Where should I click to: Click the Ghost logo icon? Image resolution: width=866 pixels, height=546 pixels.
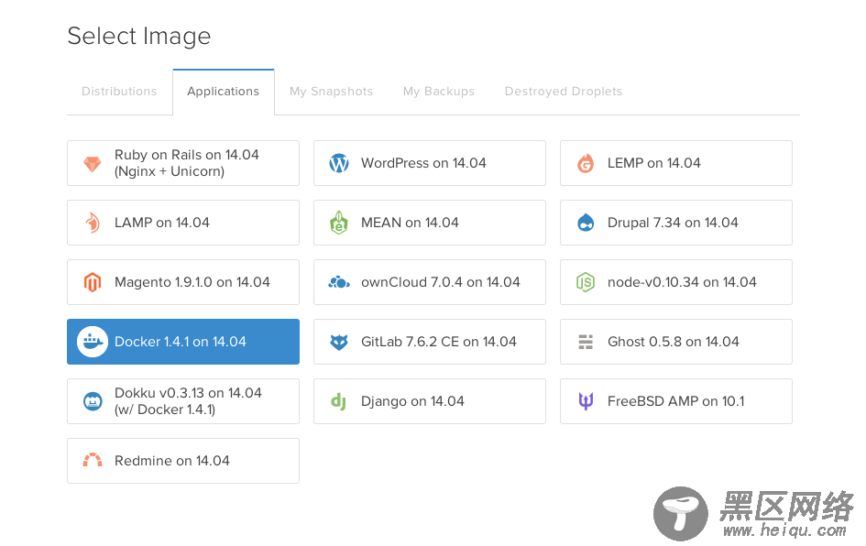[x=586, y=343]
